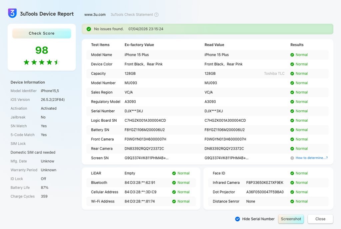Click the Screenshot button
This screenshot has height=229, width=341.
coord(291,219)
